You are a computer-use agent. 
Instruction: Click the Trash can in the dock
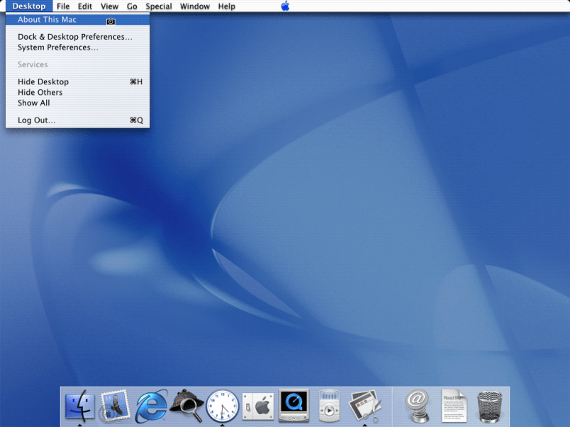[x=490, y=406]
